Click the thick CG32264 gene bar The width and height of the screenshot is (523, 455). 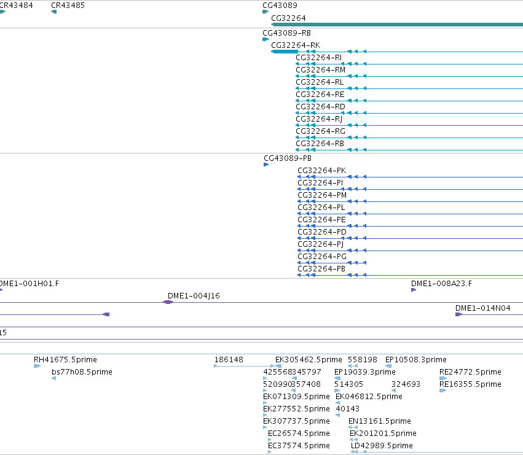[x=397, y=25]
